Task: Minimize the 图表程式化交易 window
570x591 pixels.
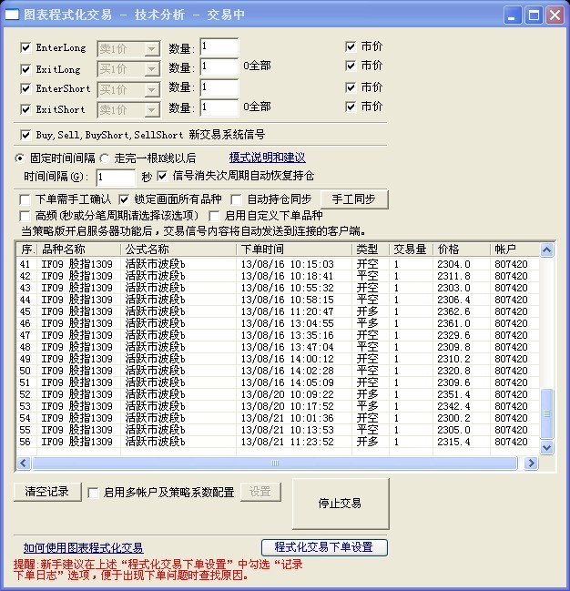Action: pyautogui.click(x=513, y=15)
